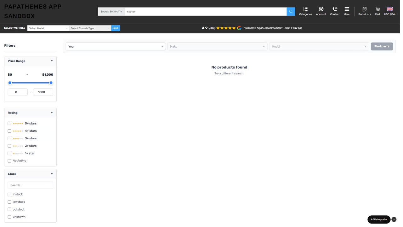Image resolution: width=403 pixels, height=227 pixels.
Task: Click the Find parts button
Action: coord(382,46)
